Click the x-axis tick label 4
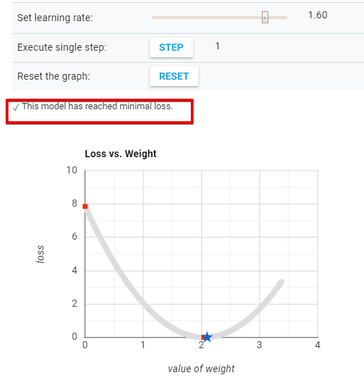 318,345
